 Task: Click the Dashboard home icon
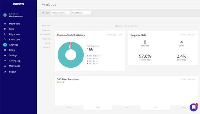(x=5, y=24)
